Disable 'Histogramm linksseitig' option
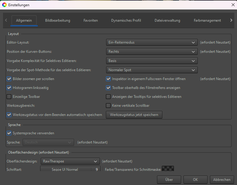This screenshot has width=237, height=185. pos(9,88)
